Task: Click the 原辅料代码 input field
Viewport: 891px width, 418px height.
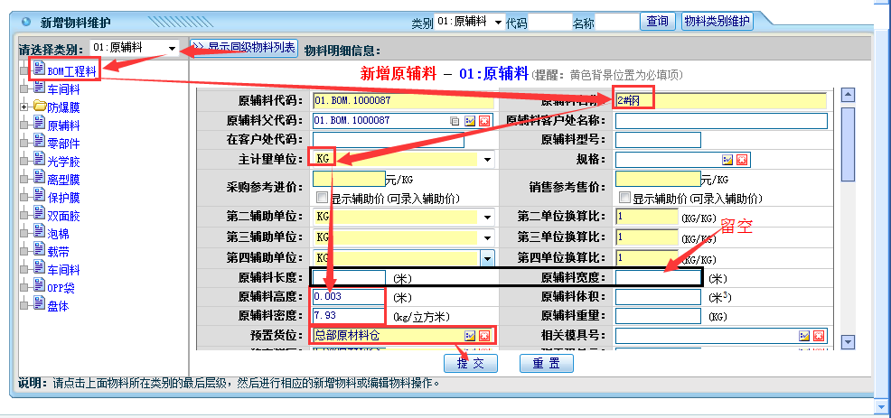Action: (403, 101)
